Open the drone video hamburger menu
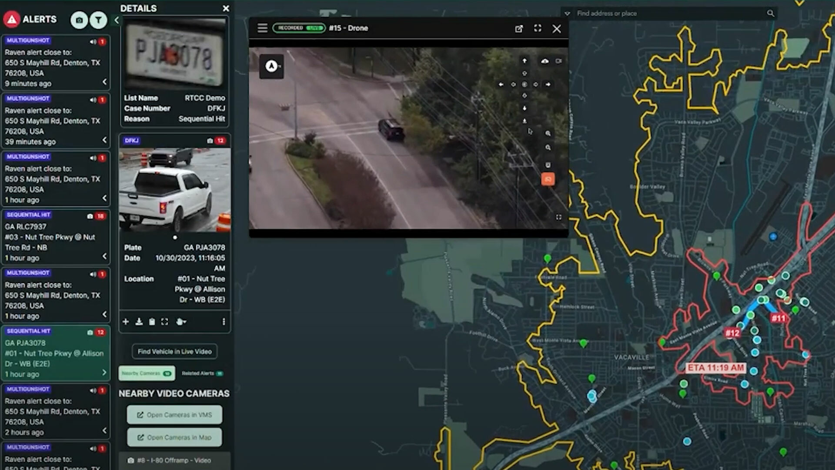The width and height of the screenshot is (835, 470). [x=262, y=28]
